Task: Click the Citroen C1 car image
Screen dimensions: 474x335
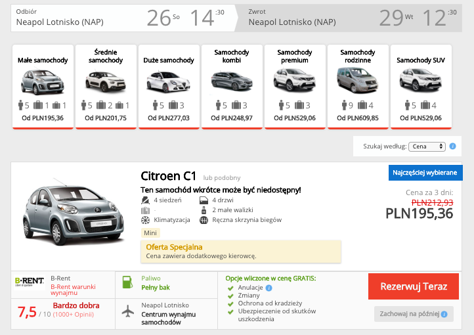Action: [73, 212]
